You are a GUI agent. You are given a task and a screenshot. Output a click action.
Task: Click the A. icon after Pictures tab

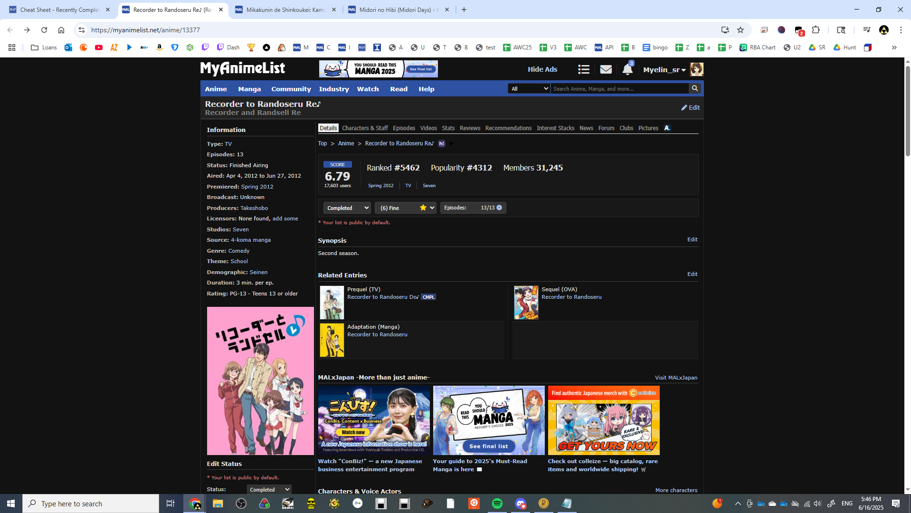pos(667,128)
